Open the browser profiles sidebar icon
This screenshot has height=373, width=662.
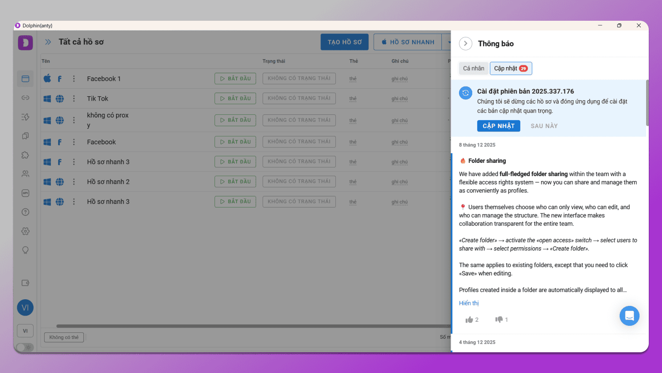point(25,79)
